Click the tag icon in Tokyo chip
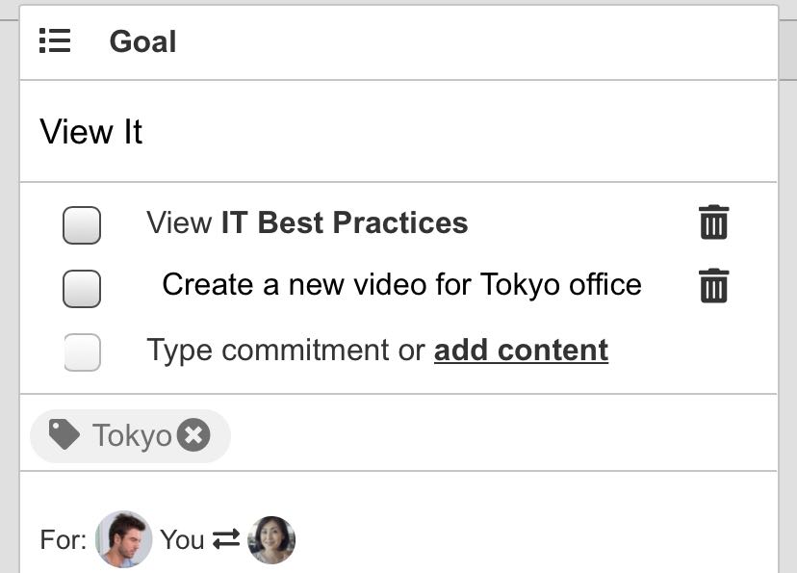The height and width of the screenshot is (573, 797). pos(64,435)
